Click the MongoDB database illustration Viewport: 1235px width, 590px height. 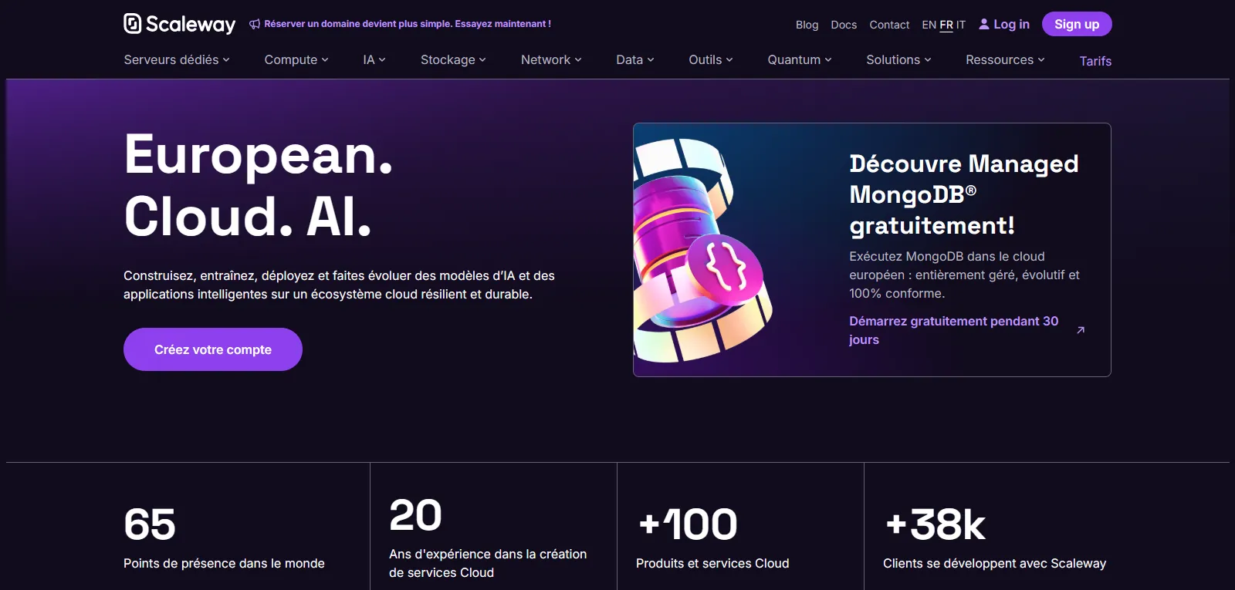click(702, 251)
